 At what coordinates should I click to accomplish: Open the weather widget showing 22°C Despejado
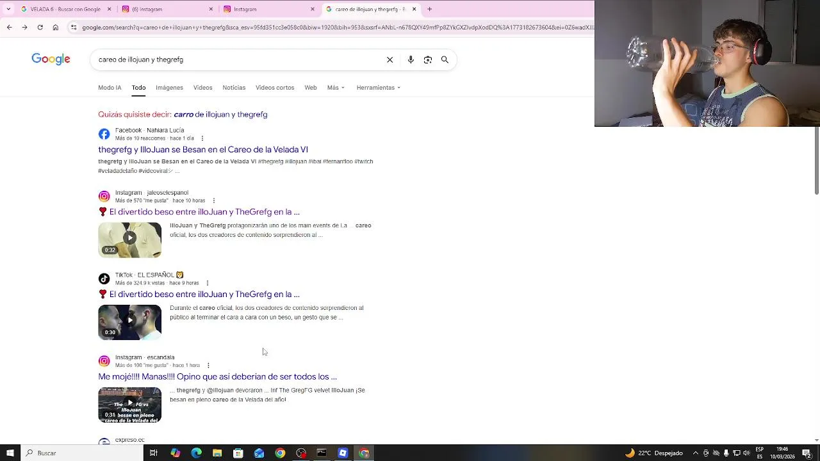(x=654, y=453)
